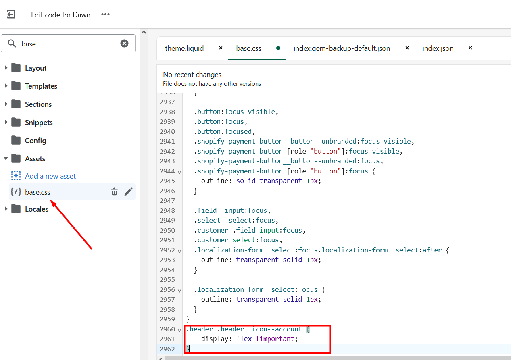This screenshot has height=360, width=511.
Task: Click the Assets folder icon
Action: click(16, 158)
